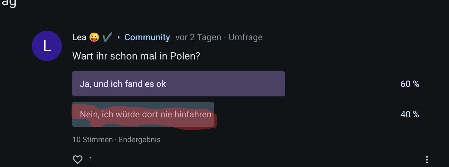Click the "10 Stimmen" vote count
449x167 pixels.
(92, 140)
